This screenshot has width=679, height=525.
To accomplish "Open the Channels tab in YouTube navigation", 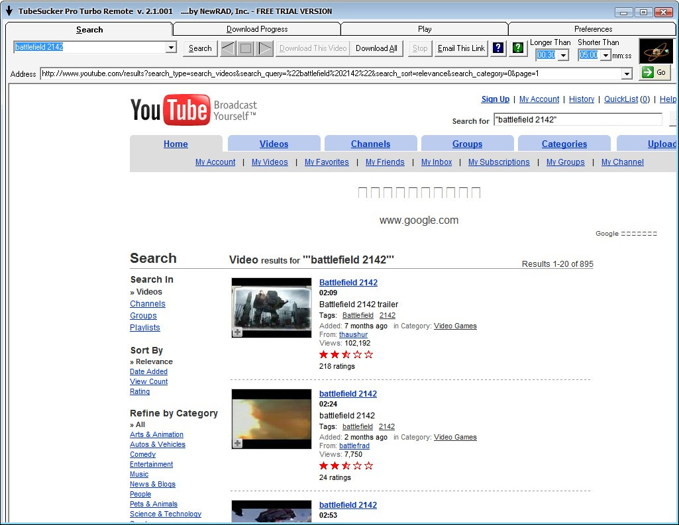I will point(371,144).
